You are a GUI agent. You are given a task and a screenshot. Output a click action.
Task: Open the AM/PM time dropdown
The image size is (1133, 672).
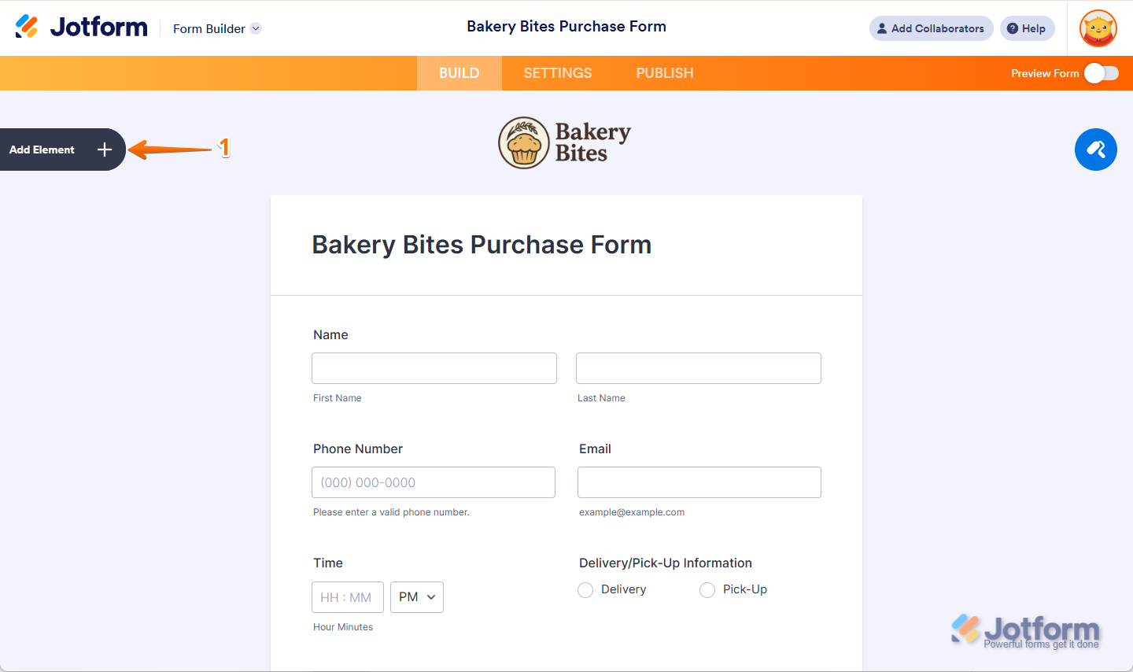[417, 597]
